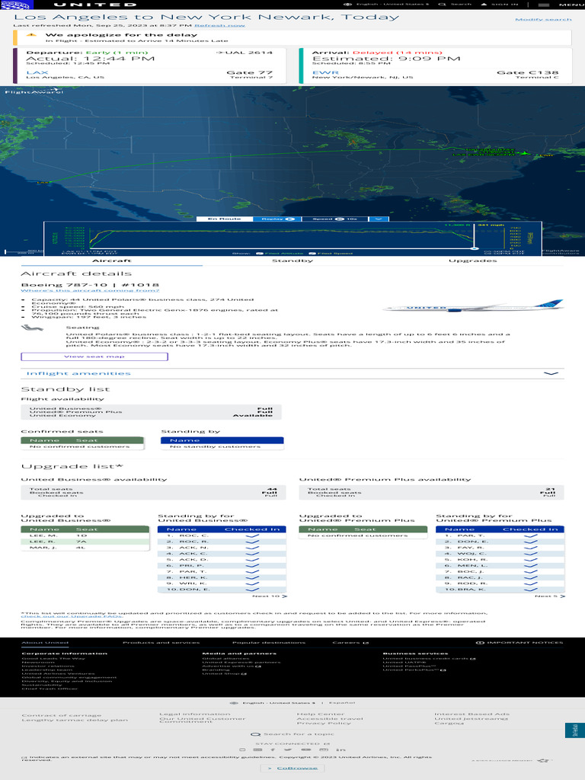585x780 pixels.
Task: Open United business credit cards link
Action: click(x=429, y=659)
